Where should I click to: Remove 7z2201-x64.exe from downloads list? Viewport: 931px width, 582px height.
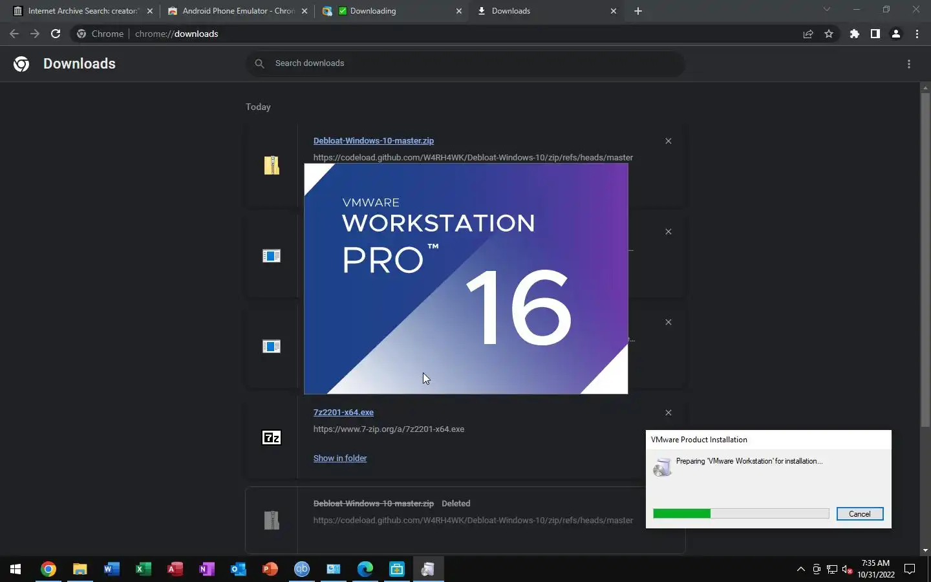click(669, 413)
